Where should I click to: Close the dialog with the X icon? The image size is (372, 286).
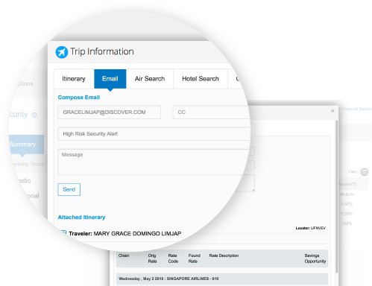click(x=332, y=111)
